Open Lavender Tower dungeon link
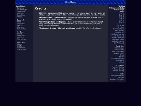The height and width of the screenshot is (106, 141). pyautogui.click(x=118, y=39)
